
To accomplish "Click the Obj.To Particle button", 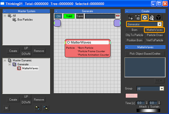I will (134, 35).
